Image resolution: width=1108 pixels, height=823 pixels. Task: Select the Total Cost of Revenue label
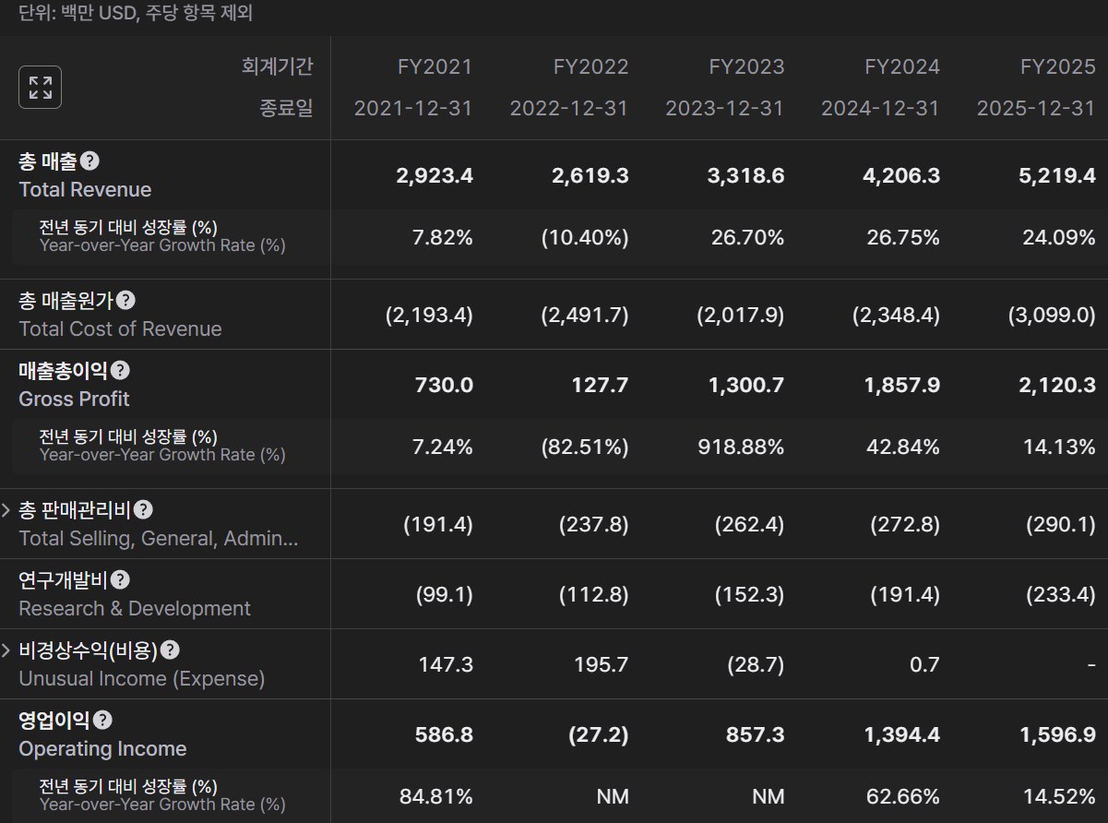(120, 328)
